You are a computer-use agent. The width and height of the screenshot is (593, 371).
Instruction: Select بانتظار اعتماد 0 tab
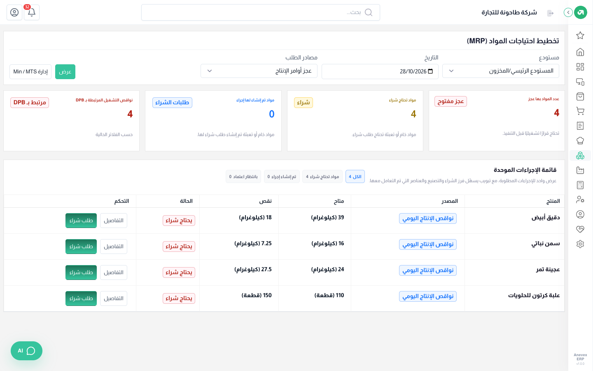click(x=243, y=176)
